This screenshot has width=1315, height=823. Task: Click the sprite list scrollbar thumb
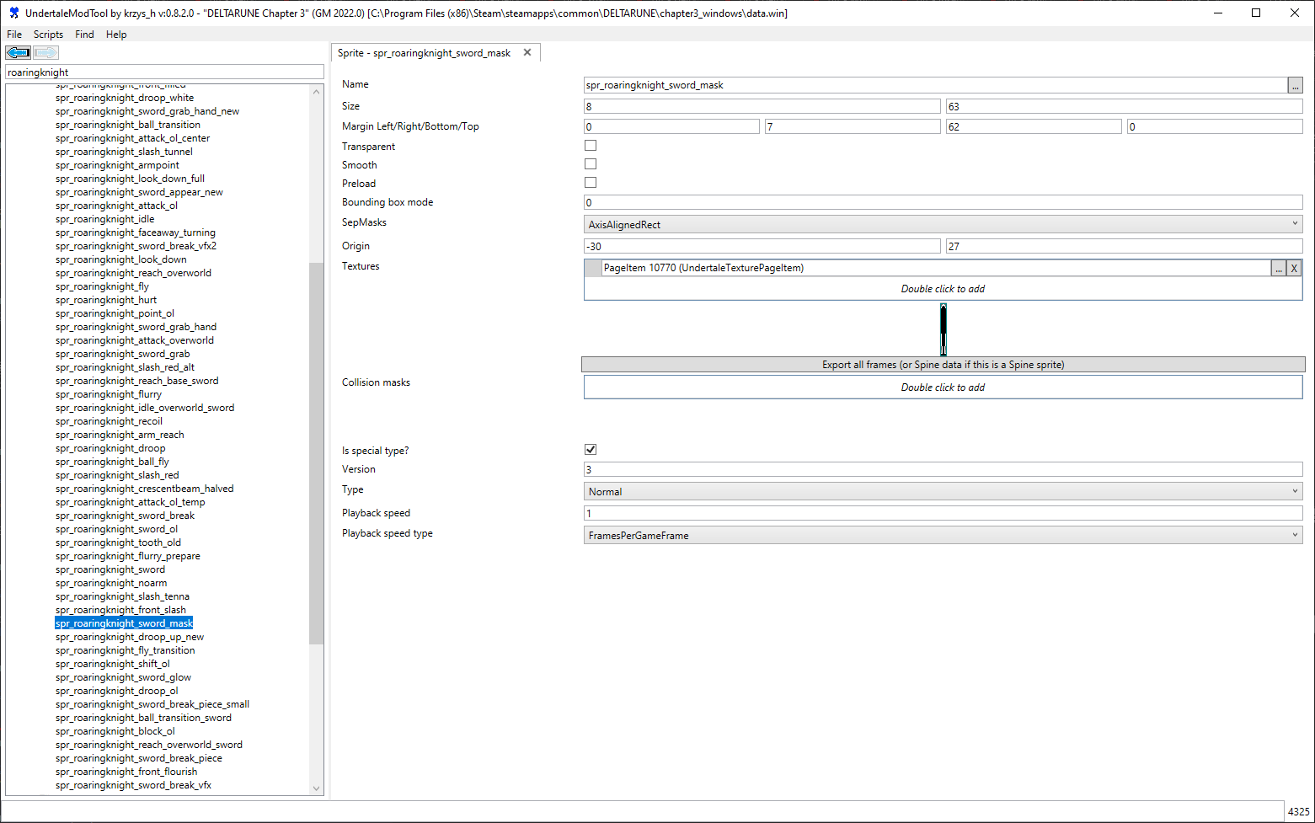[x=316, y=453]
